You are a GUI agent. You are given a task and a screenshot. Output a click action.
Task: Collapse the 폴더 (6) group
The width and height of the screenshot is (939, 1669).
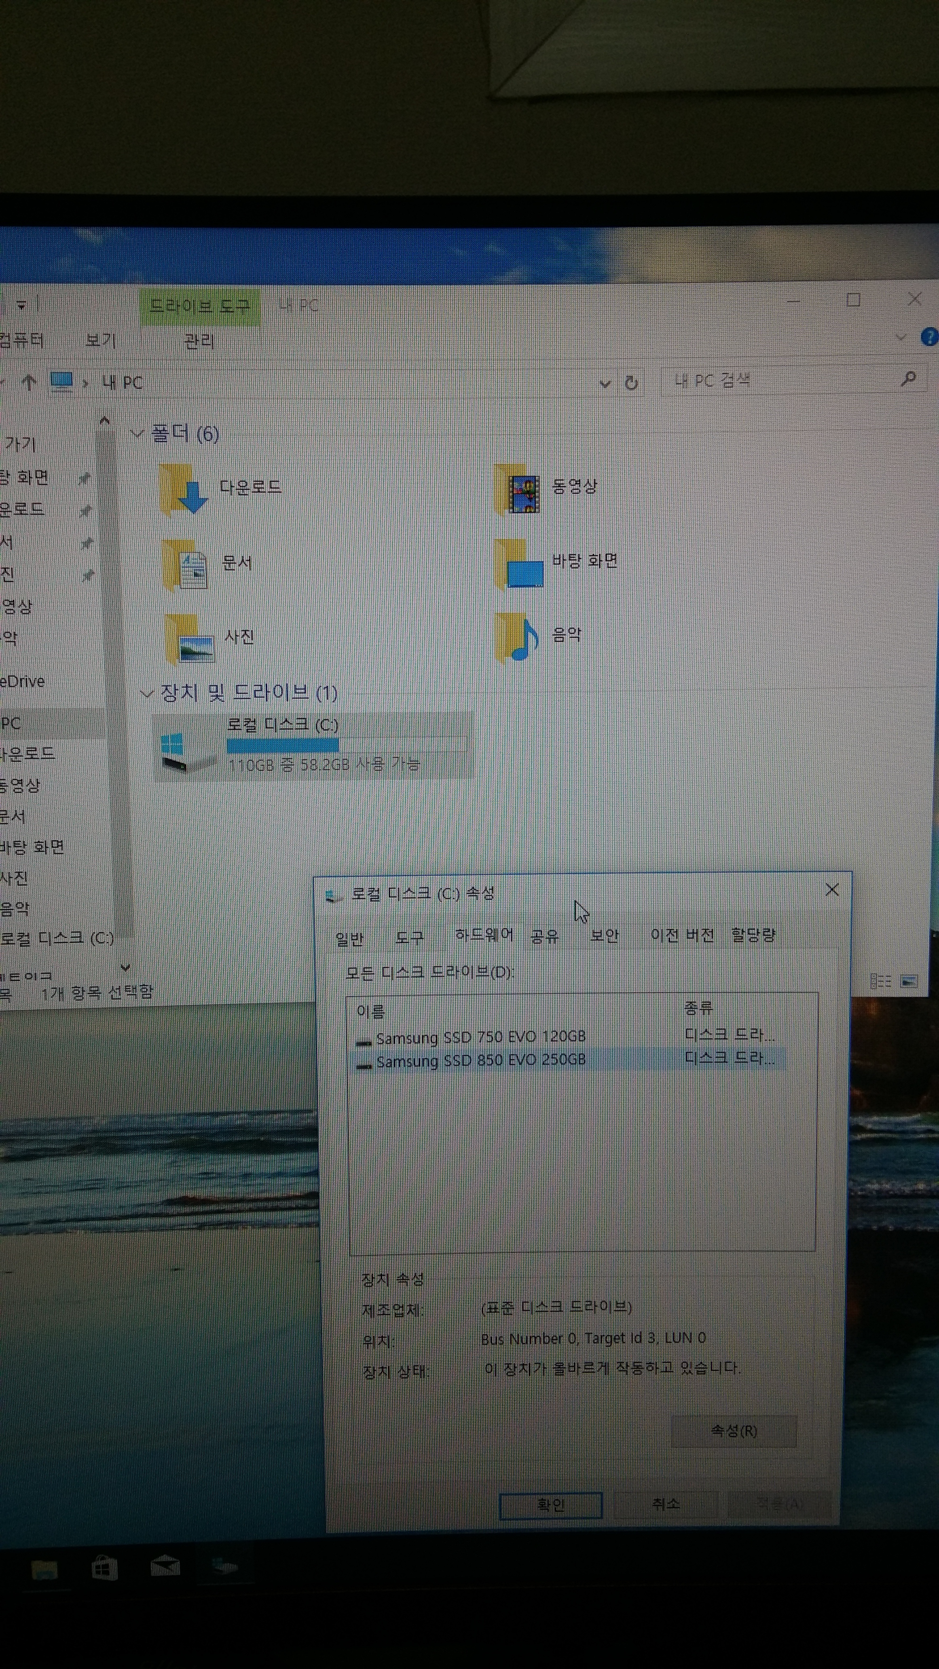click(137, 433)
